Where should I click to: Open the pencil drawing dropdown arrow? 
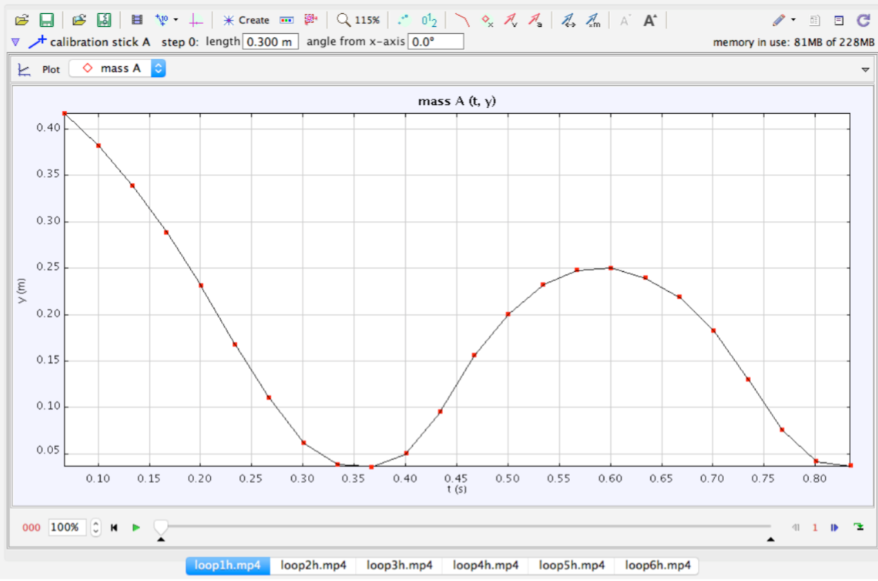pos(792,20)
